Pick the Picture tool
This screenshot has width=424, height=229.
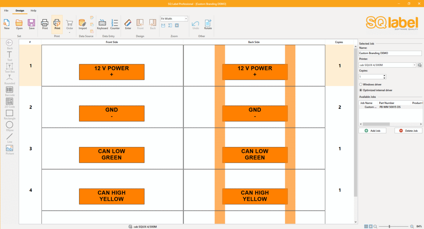pyautogui.click(x=10, y=149)
